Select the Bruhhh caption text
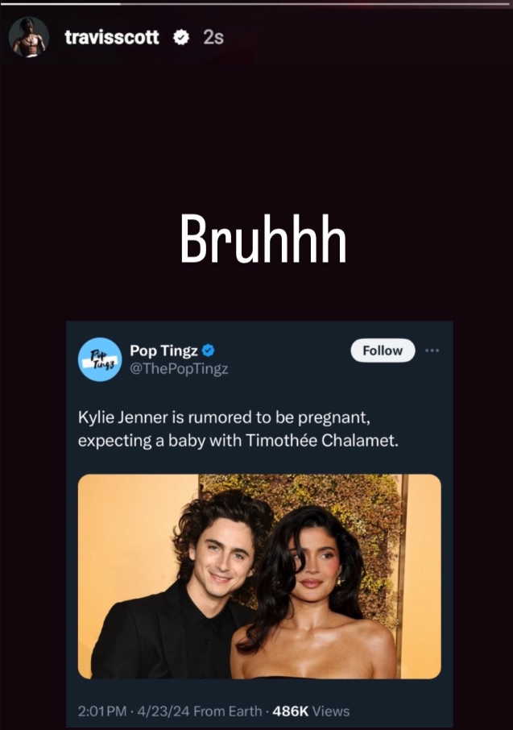This screenshot has height=730, width=513. (263, 238)
